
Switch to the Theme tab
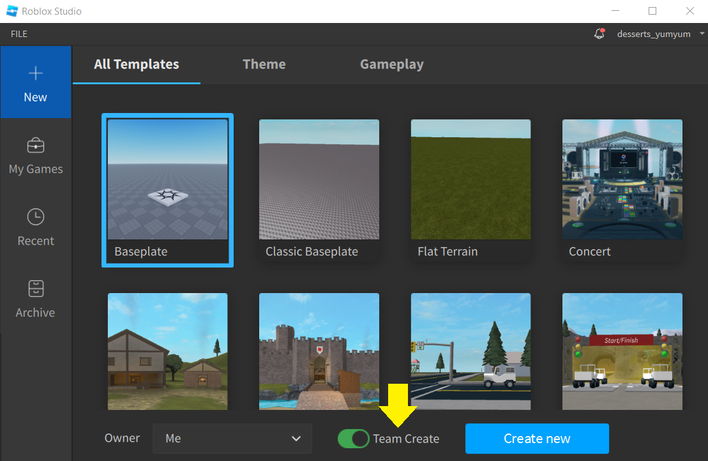click(264, 64)
